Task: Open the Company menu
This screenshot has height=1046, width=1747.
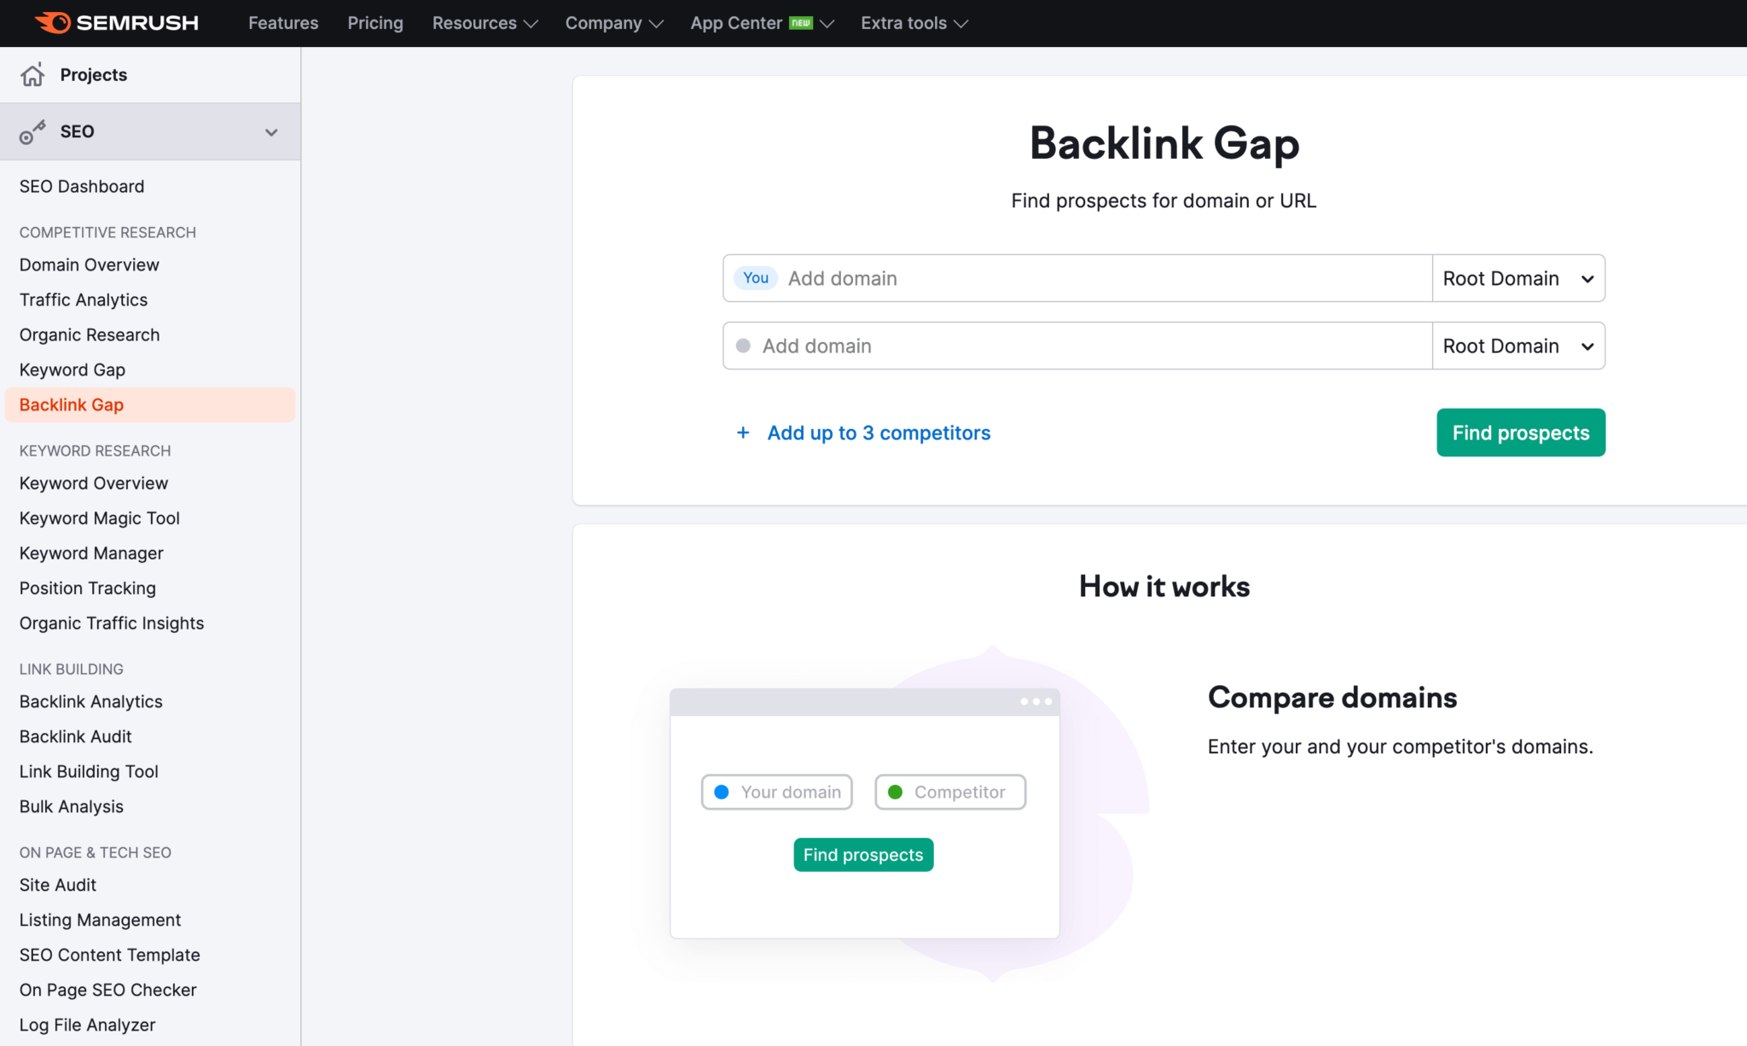Action: coord(613,23)
